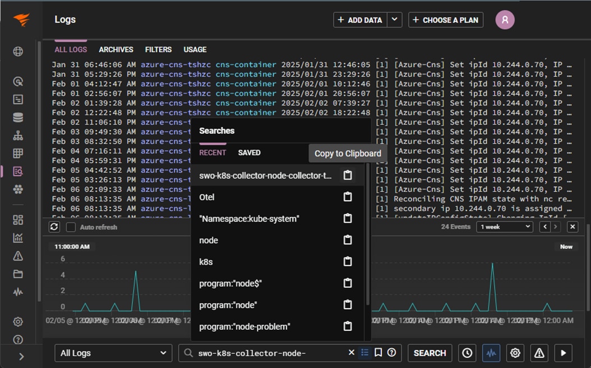Enable the Auto refresh checkbox
The width and height of the screenshot is (591, 368).
click(x=71, y=227)
